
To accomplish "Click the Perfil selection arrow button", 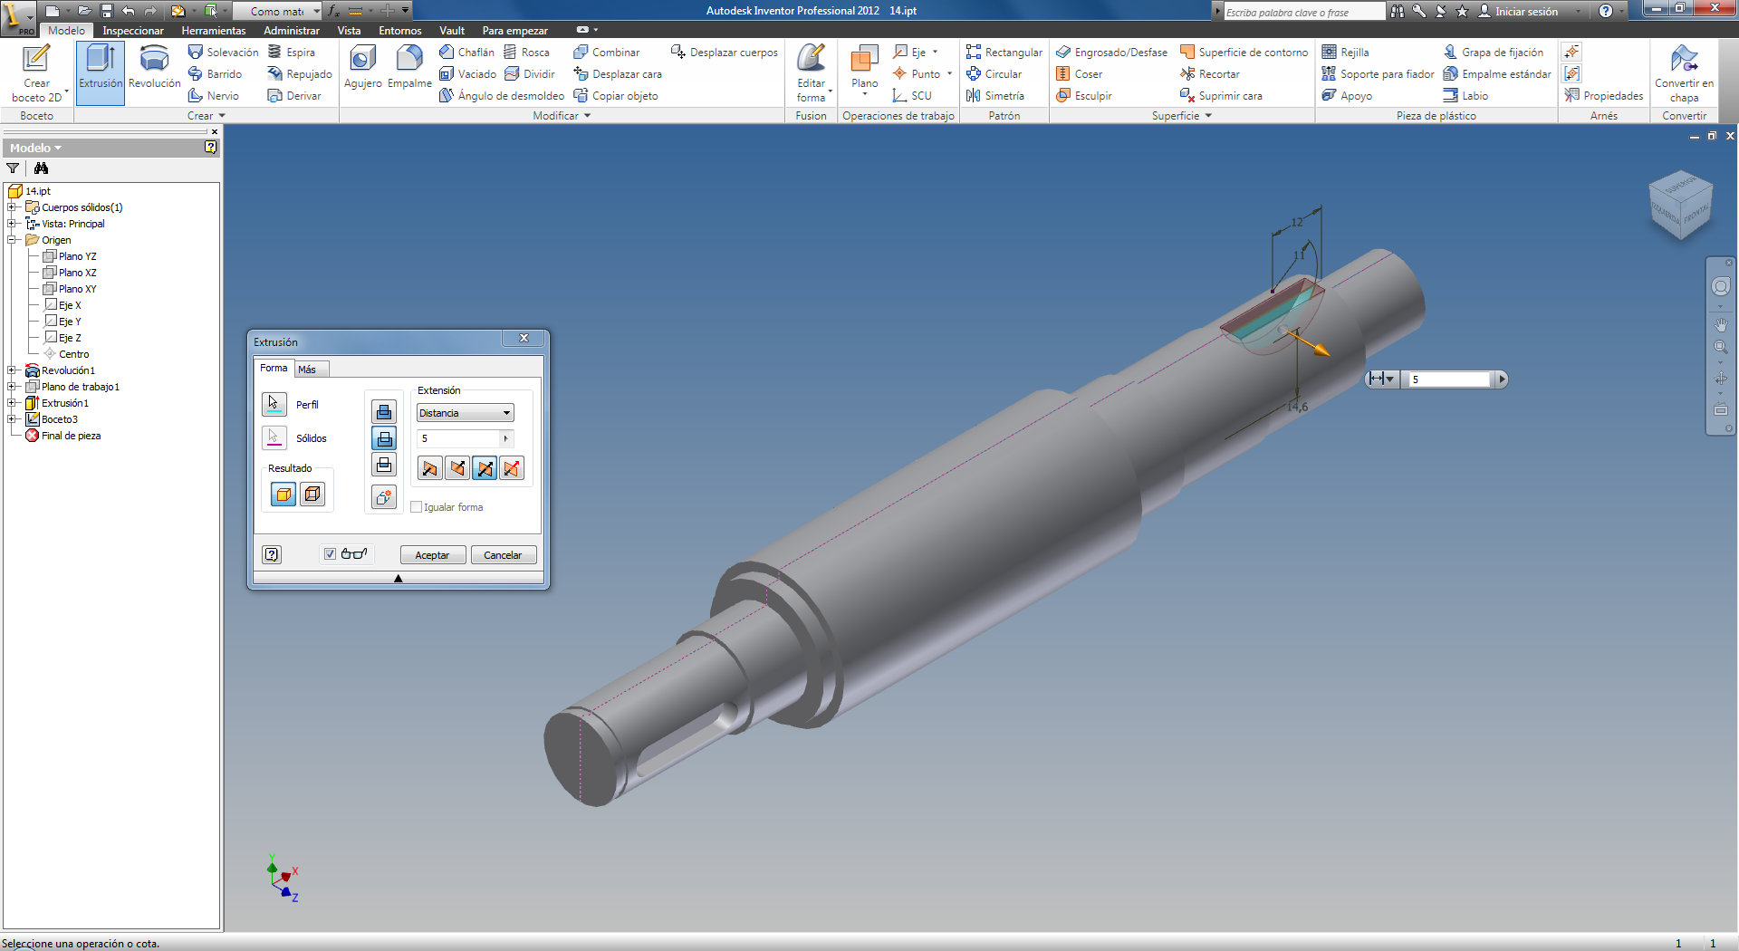I will [274, 404].
